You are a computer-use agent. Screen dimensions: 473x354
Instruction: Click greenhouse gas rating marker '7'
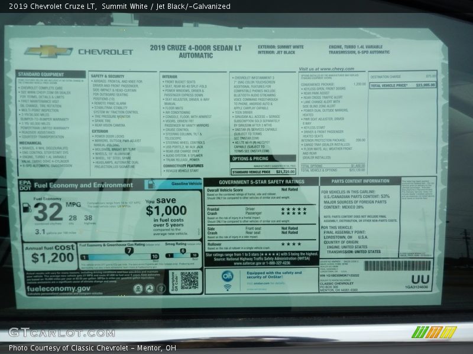(x=129, y=251)
